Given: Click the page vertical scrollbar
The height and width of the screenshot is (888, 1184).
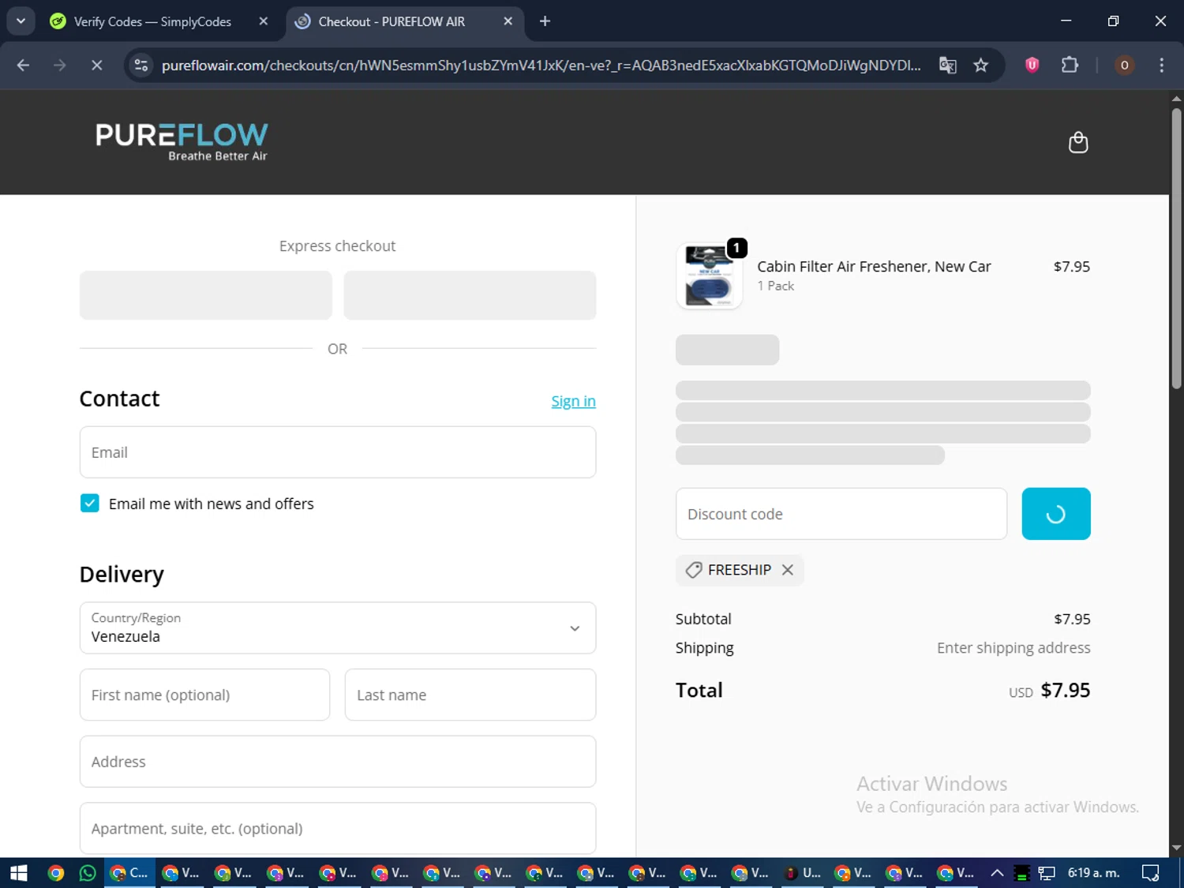Looking at the screenshot, I should 1176,249.
